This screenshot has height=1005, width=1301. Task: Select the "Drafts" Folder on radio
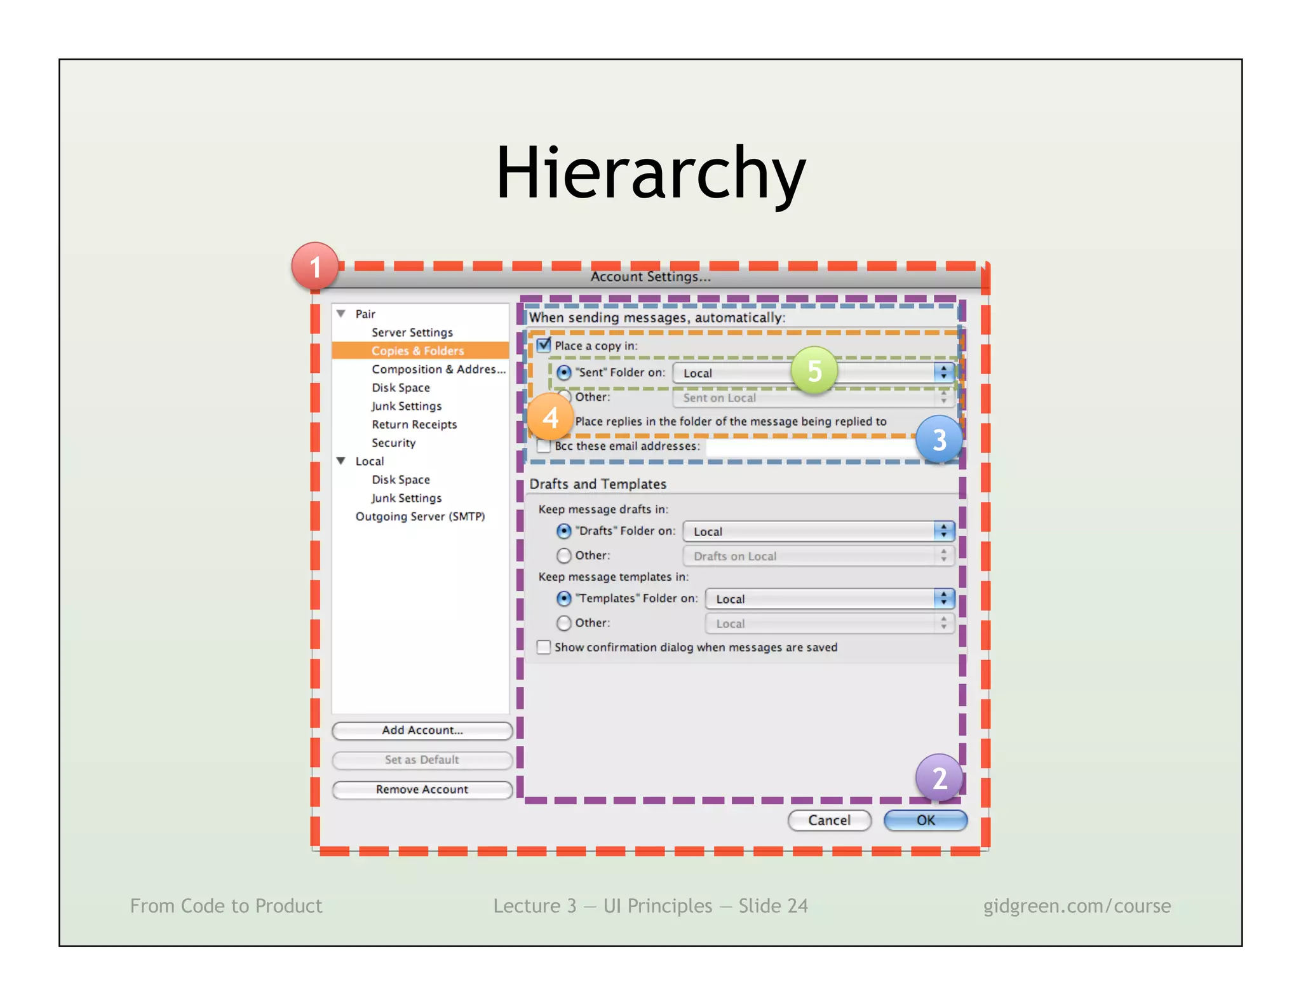click(563, 530)
